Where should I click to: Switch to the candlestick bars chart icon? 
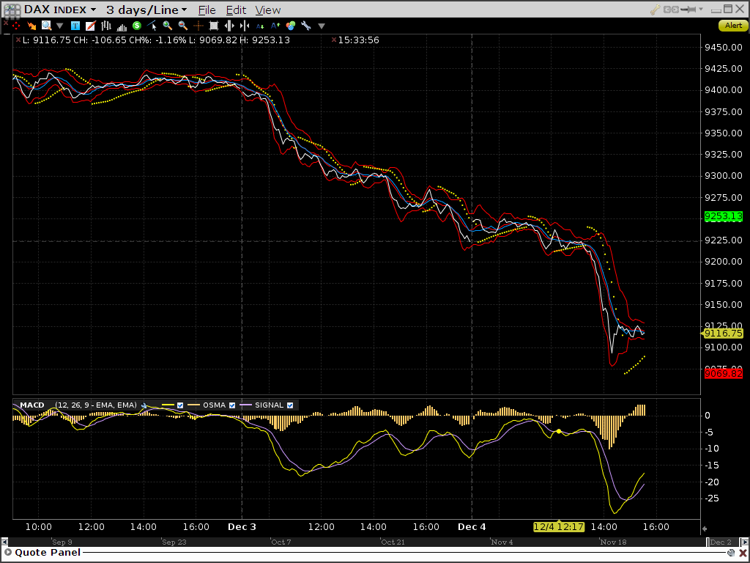tap(105, 26)
